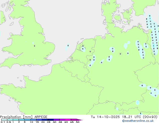
Task: Click the legend value label 50
Action: click(x=77, y=122)
